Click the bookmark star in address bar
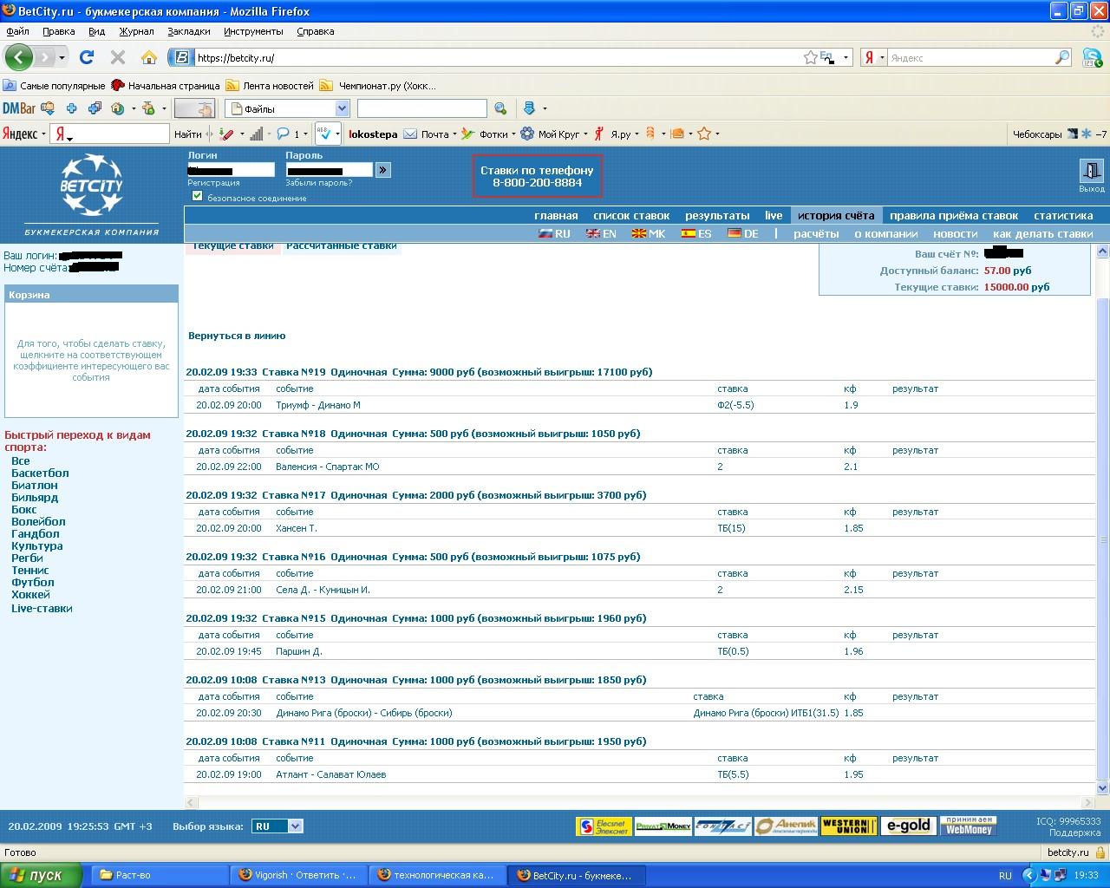 coord(810,57)
